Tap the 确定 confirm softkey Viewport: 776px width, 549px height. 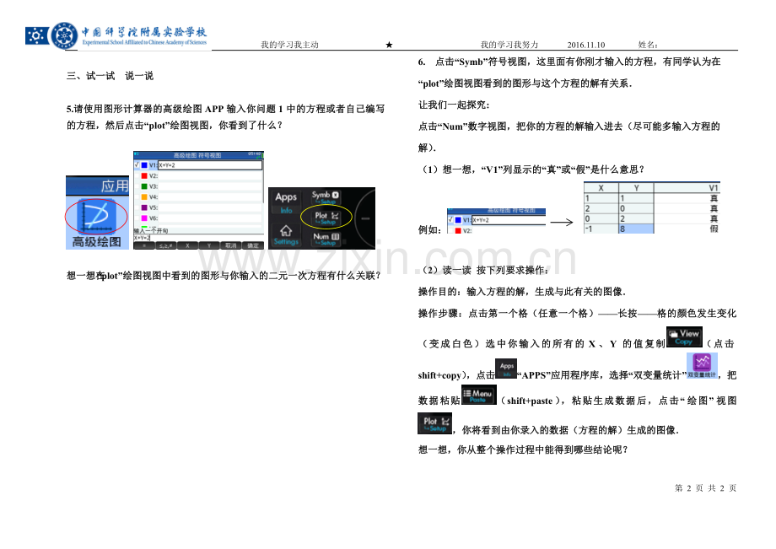[x=253, y=245]
